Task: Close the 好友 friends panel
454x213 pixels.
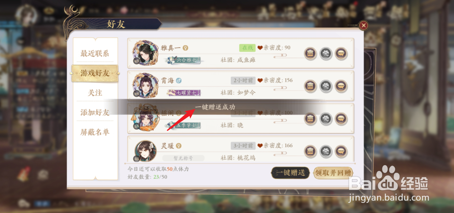Action: pyautogui.click(x=363, y=25)
